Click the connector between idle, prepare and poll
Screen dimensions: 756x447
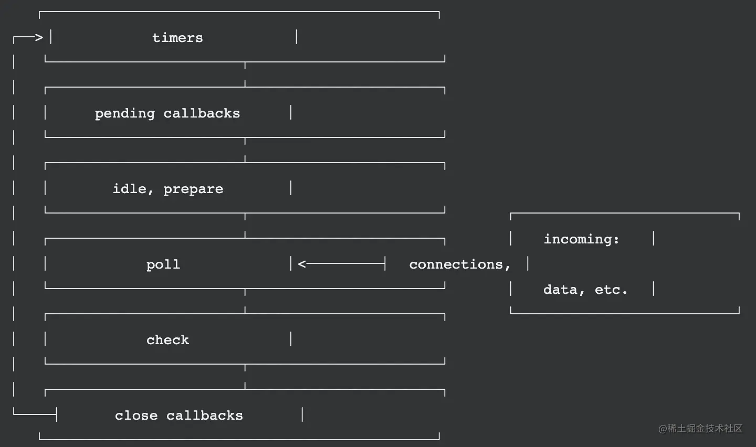(245, 226)
